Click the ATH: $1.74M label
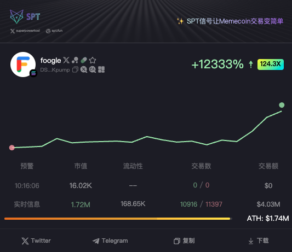 [268, 218]
